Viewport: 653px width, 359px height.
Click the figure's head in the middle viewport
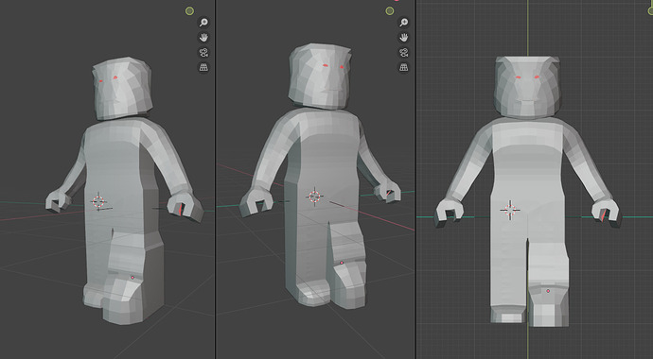(x=320, y=76)
